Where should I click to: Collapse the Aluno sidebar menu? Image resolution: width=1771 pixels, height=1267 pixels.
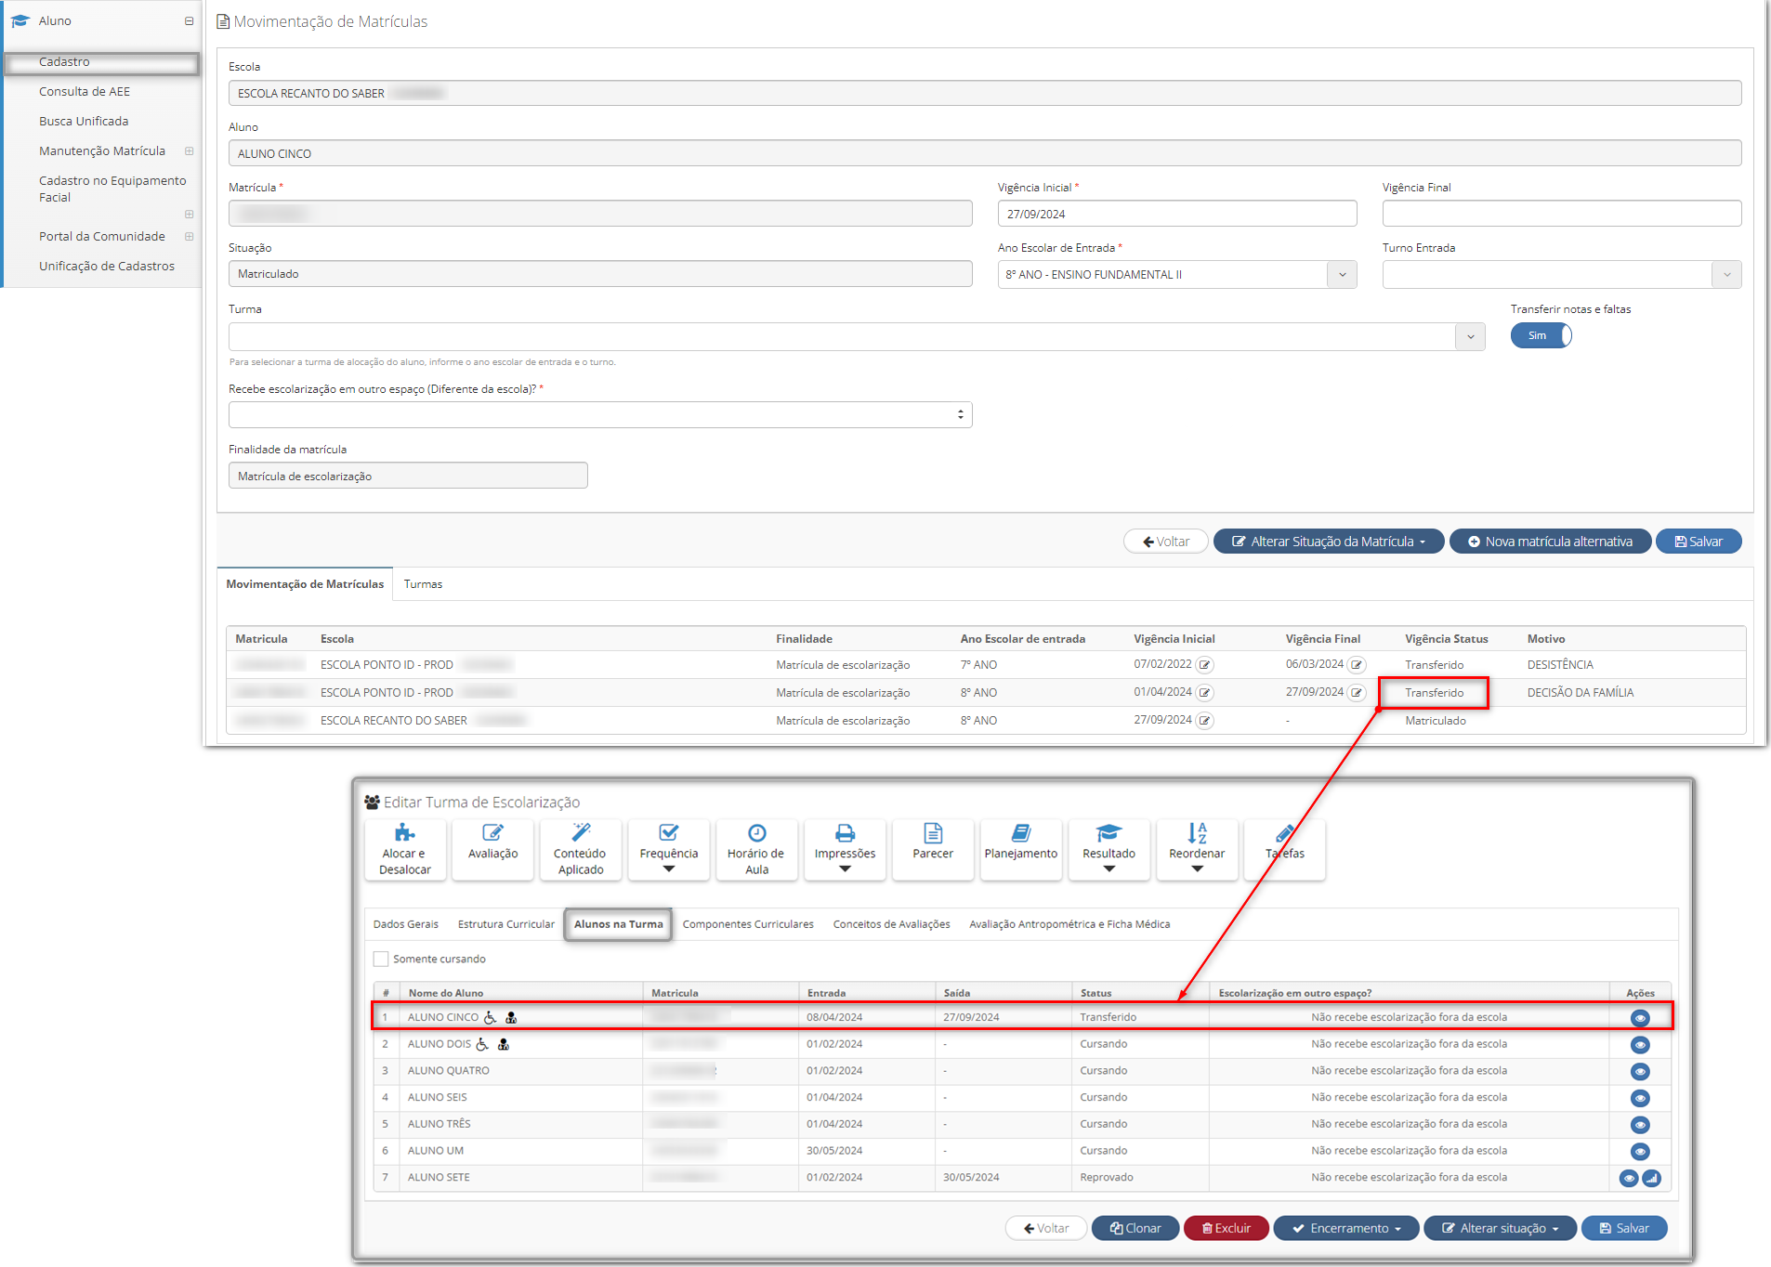(189, 20)
